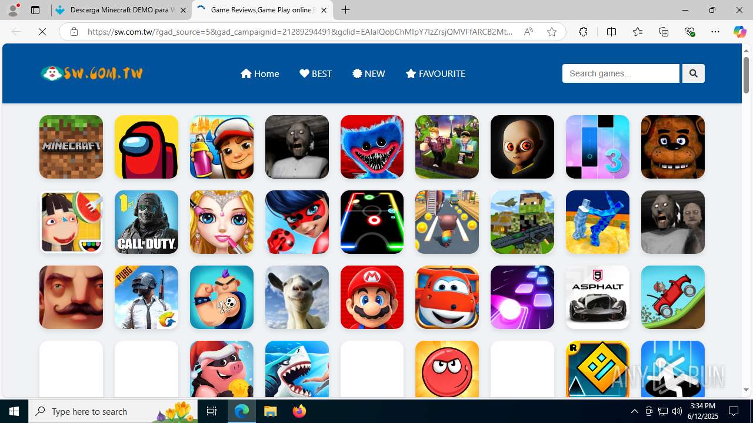Image resolution: width=753 pixels, height=423 pixels.
Task: Open the Granny horror game icon
Action: point(297,147)
